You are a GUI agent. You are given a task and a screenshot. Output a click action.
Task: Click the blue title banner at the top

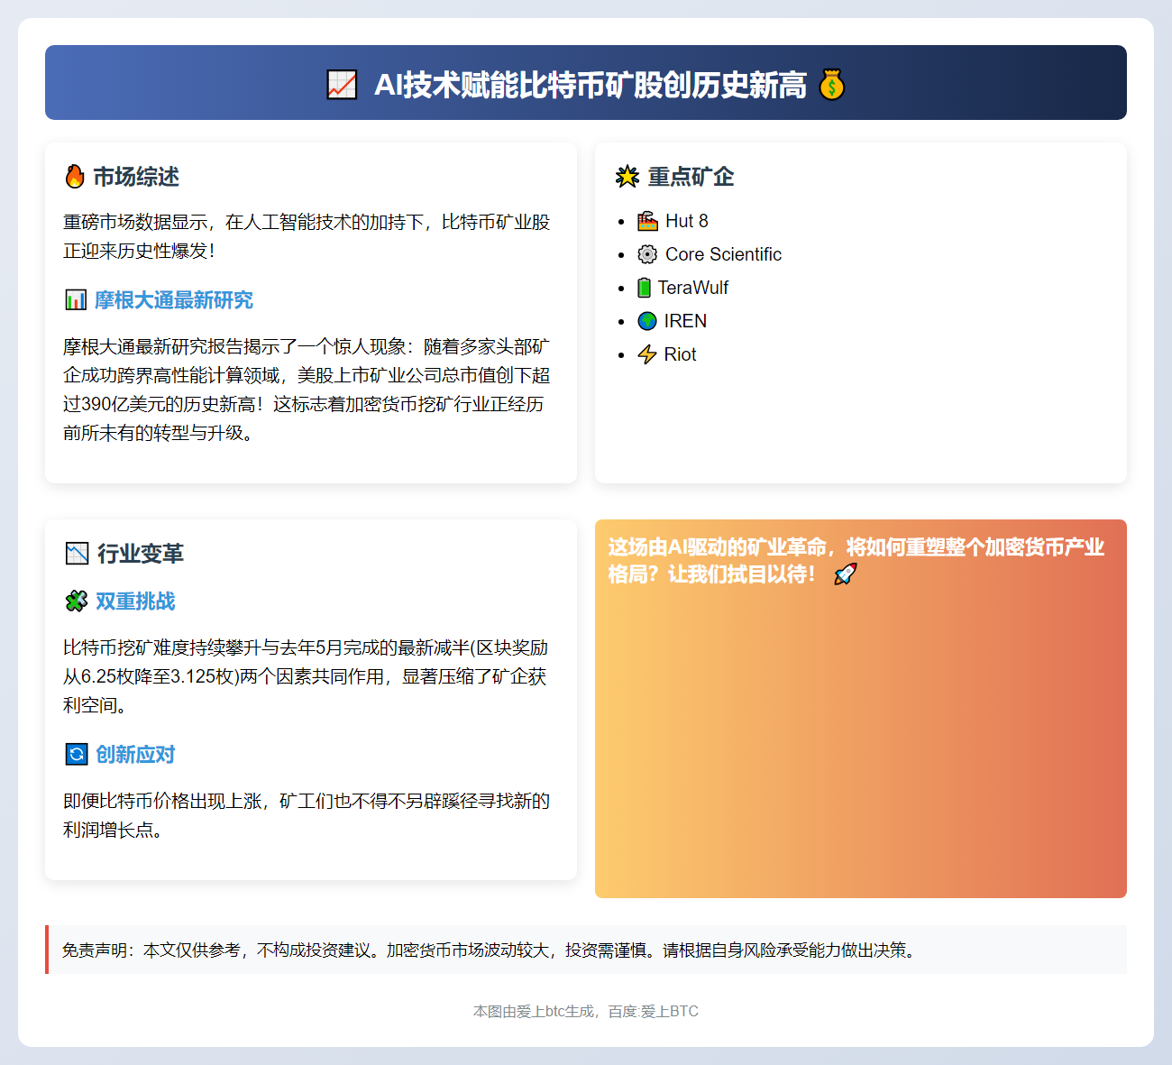pyautogui.click(x=586, y=83)
